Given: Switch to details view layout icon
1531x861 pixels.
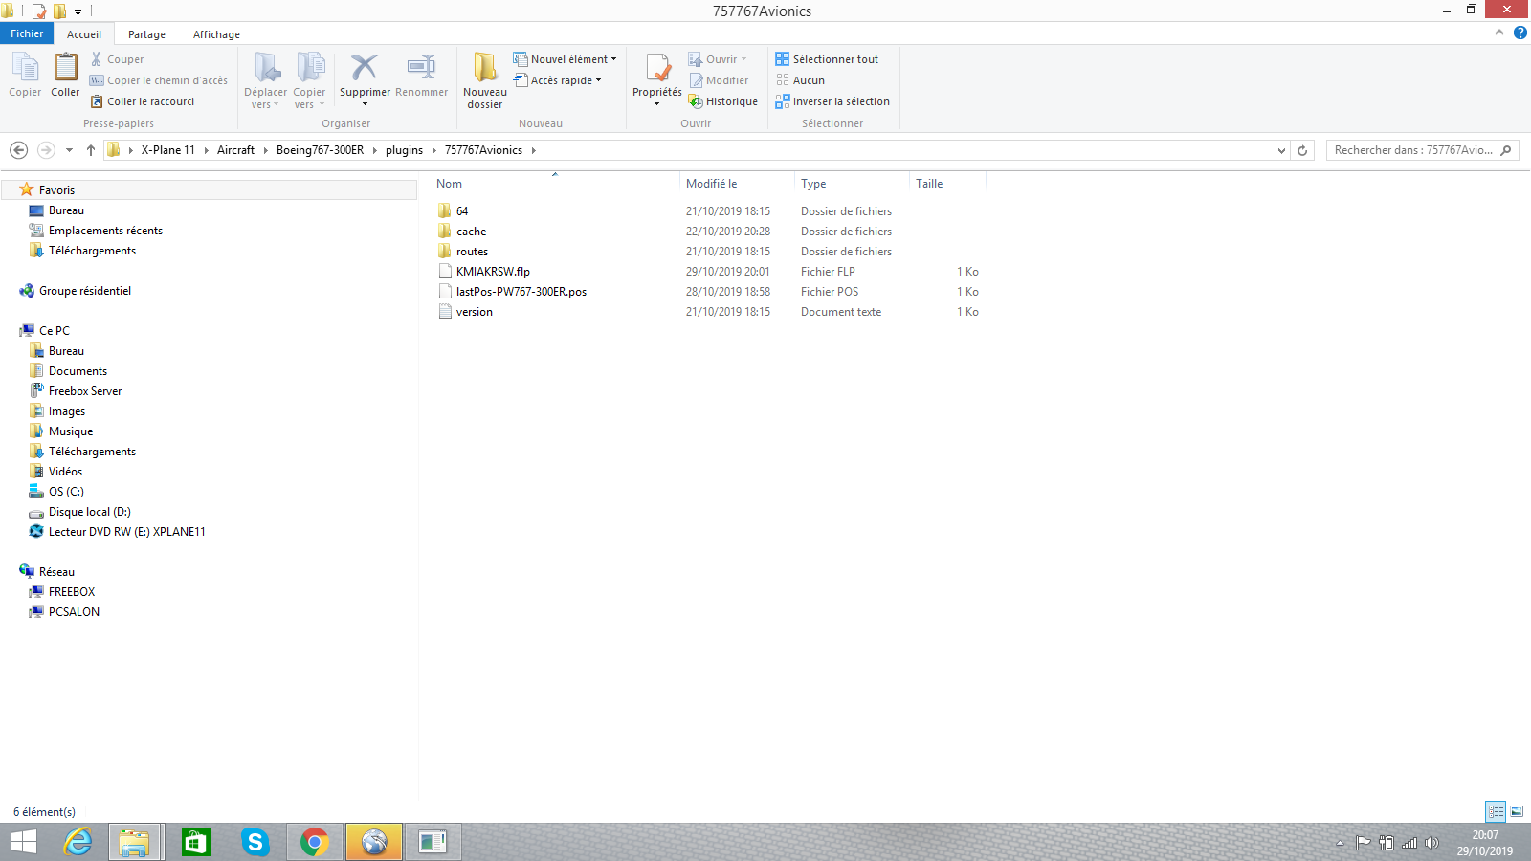Looking at the screenshot, I should [x=1496, y=811].
